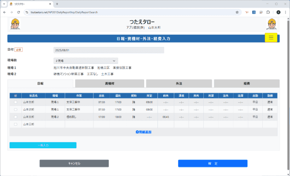Screen dimensions: 290x176
Task: Click the 出勤 column header
Action: [255, 96]
